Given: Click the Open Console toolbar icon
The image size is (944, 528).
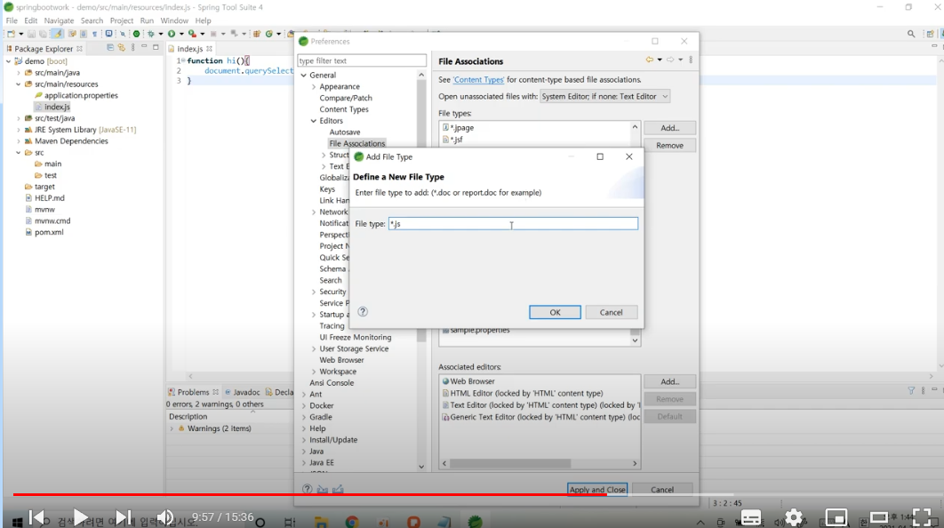Looking at the screenshot, I should click(x=108, y=34).
